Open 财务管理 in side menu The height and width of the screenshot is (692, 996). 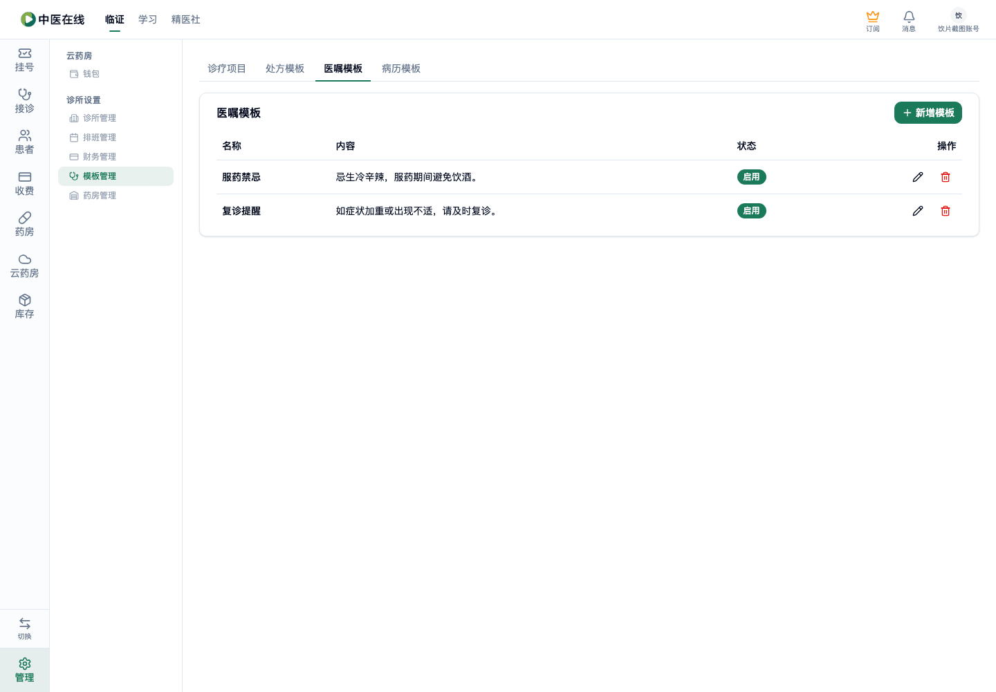click(116, 157)
